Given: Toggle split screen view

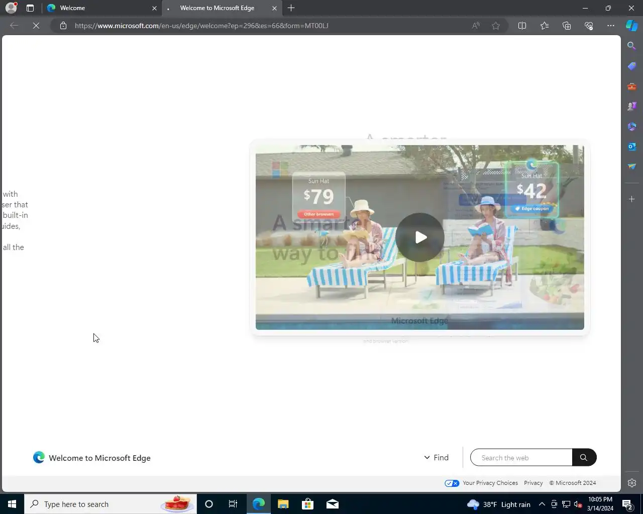Looking at the screenshot, I should 522,26.
